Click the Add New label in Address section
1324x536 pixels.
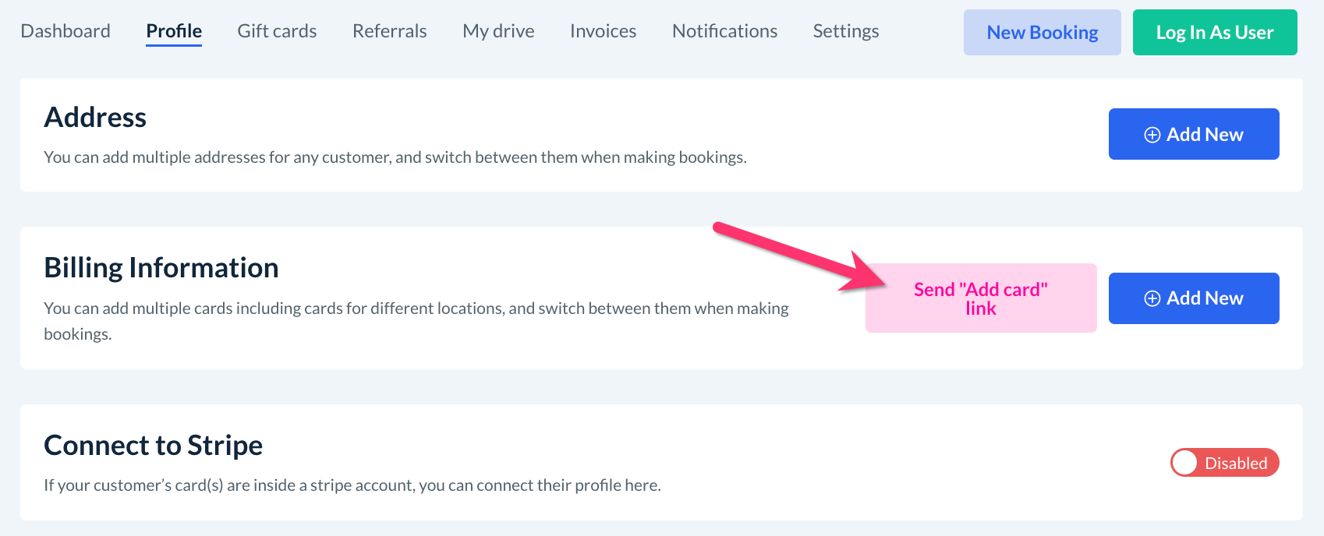pos(1205,135)
